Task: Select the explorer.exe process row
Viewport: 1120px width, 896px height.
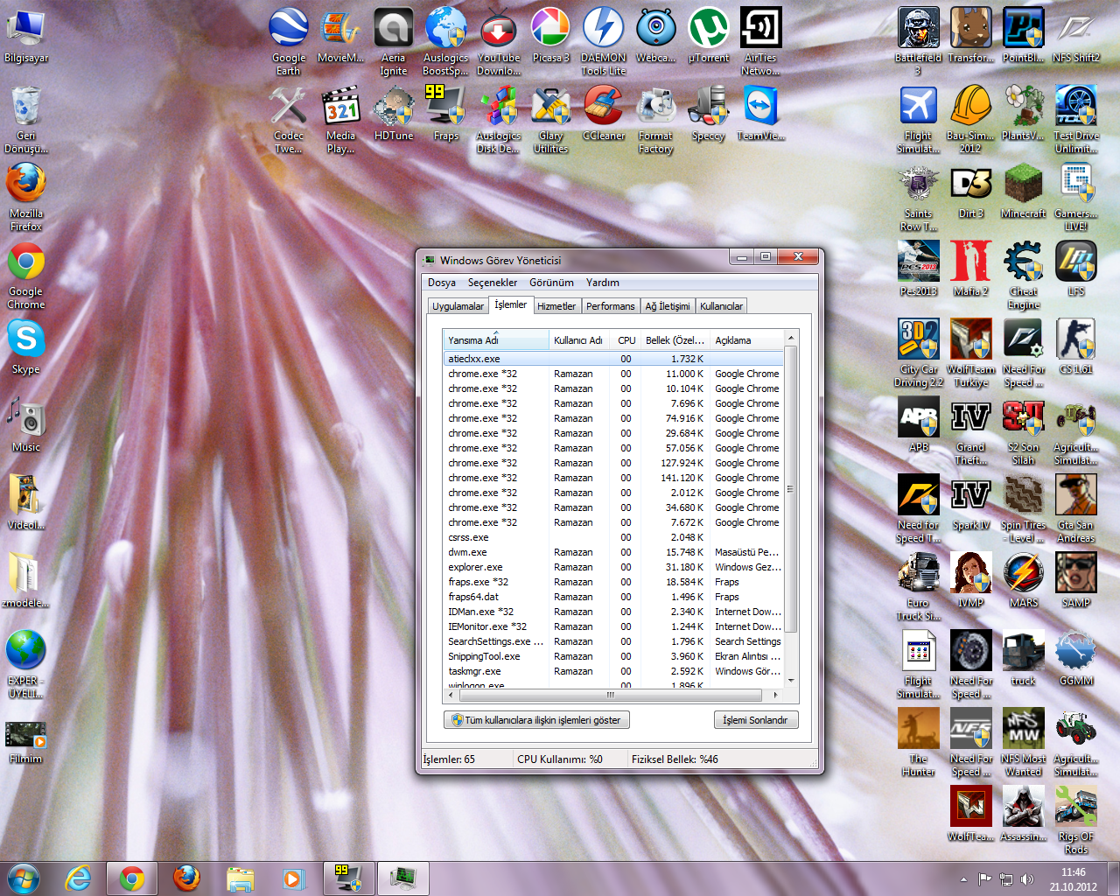Action: click(613, 567)
